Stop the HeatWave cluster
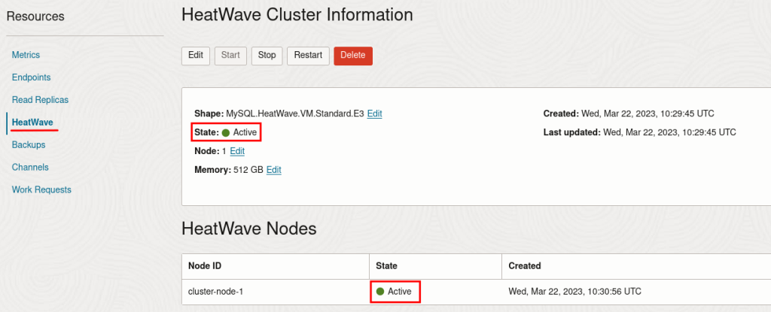771x312 pixels. [267, 56]
